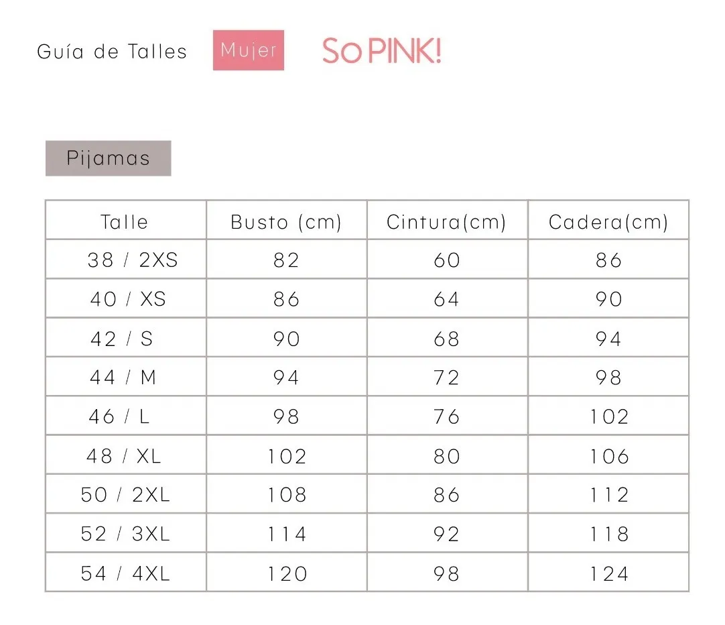Screen dimensions: 725x625
Task: Pick the 52 / 3XL size cell
Action: pyautogui.click(x=125, y=534)
